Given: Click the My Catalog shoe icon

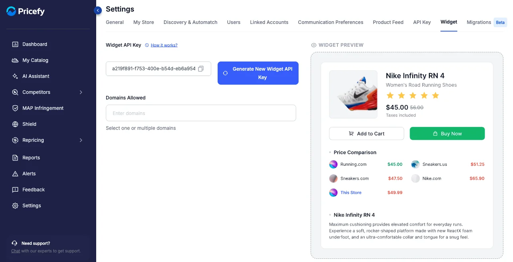Looking at the screenshot, I should pyautogui.click(x=15, y=60).
